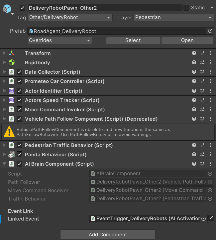Open Panda Behaviour kebab menu
The image size is (216, 240).
pyautogui.click(x=211, y=154)
